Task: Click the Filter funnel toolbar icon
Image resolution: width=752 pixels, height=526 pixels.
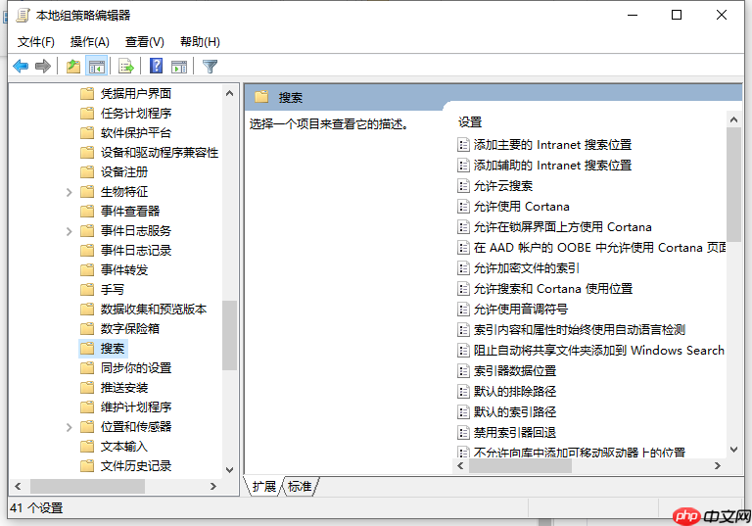Action: (211, 67)
